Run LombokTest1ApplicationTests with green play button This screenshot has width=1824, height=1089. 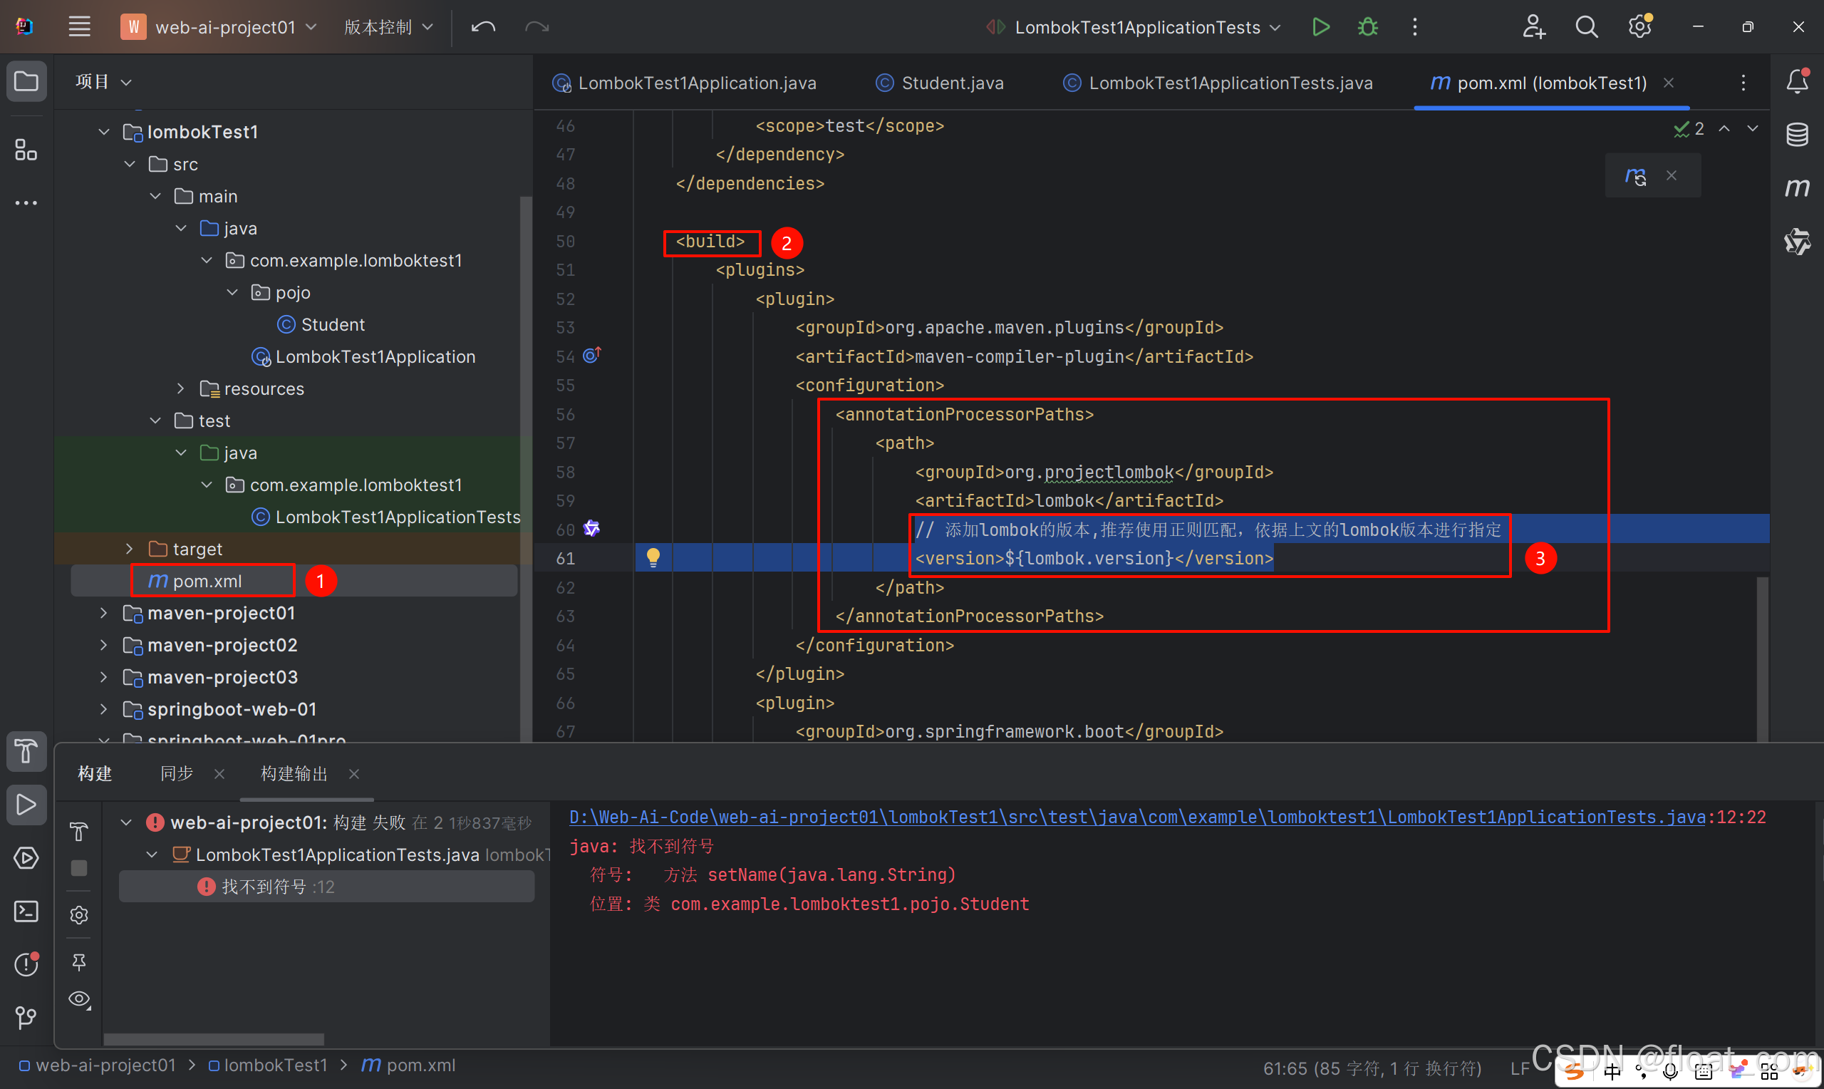[x=1320, y=27]
